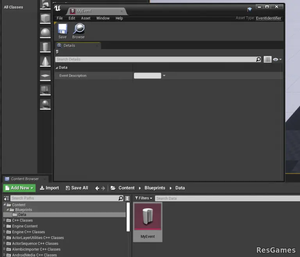Open the path view options list icon
Image resolution: width=300 pixels, height=257 pixels.
[x=127, y=199]
